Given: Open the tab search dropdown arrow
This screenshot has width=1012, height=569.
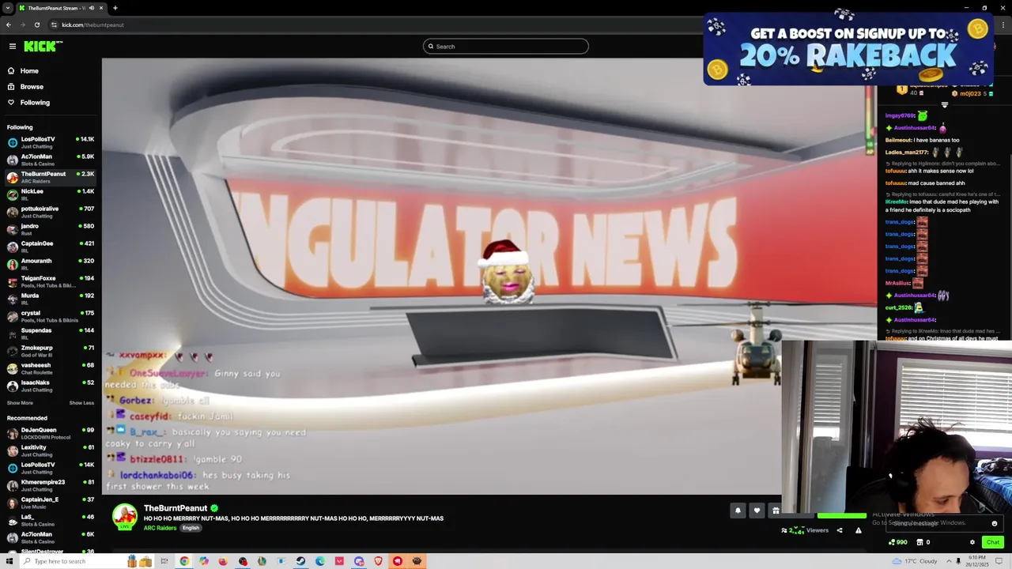Looking at the screenshot, I should 8,8.
